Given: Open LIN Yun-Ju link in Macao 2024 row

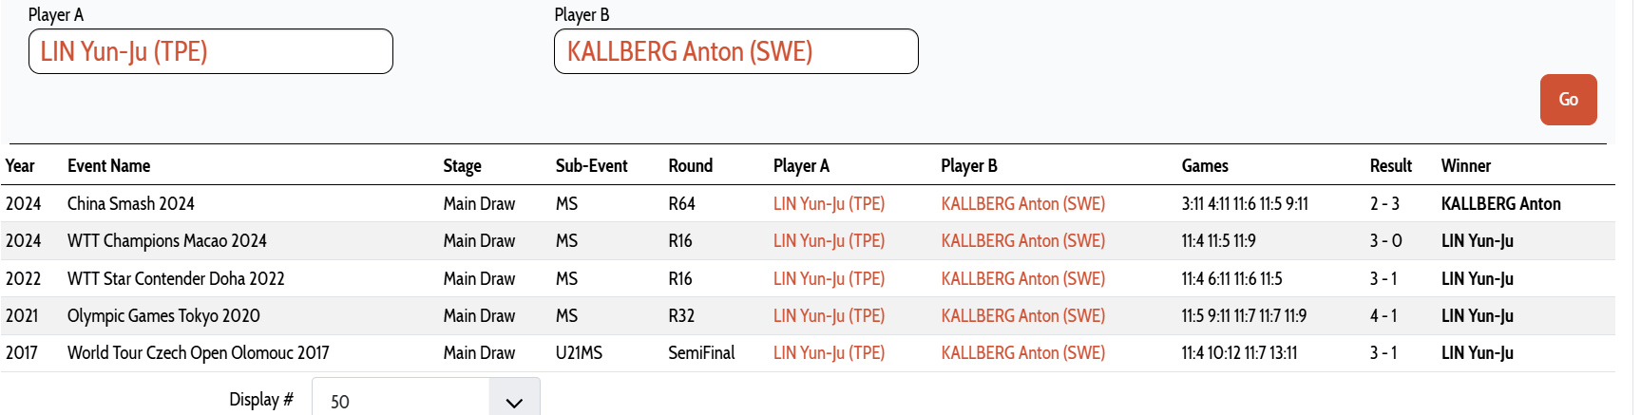Looking at the screenshot, I should coord(829,241).
